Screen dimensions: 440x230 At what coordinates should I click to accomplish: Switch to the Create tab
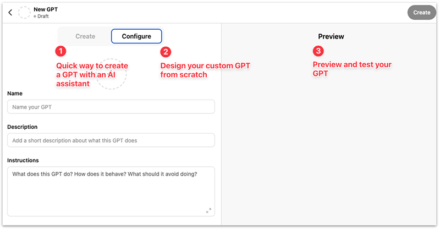85,36
